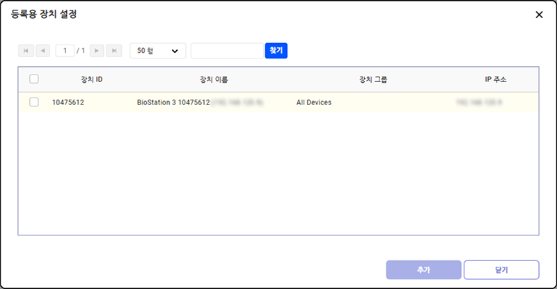Sort by the 장치 그룹 column header

(x=372, y=79)
